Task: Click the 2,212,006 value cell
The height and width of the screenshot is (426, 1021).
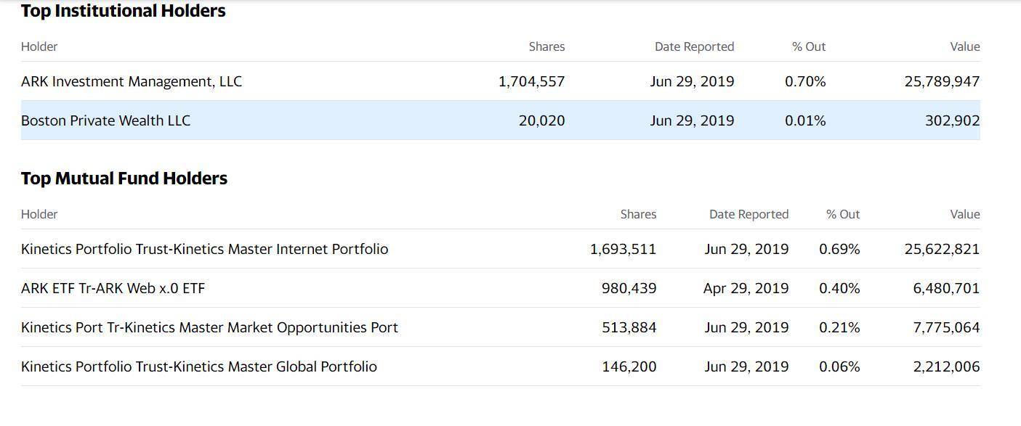Action: (x=946, y=366)
